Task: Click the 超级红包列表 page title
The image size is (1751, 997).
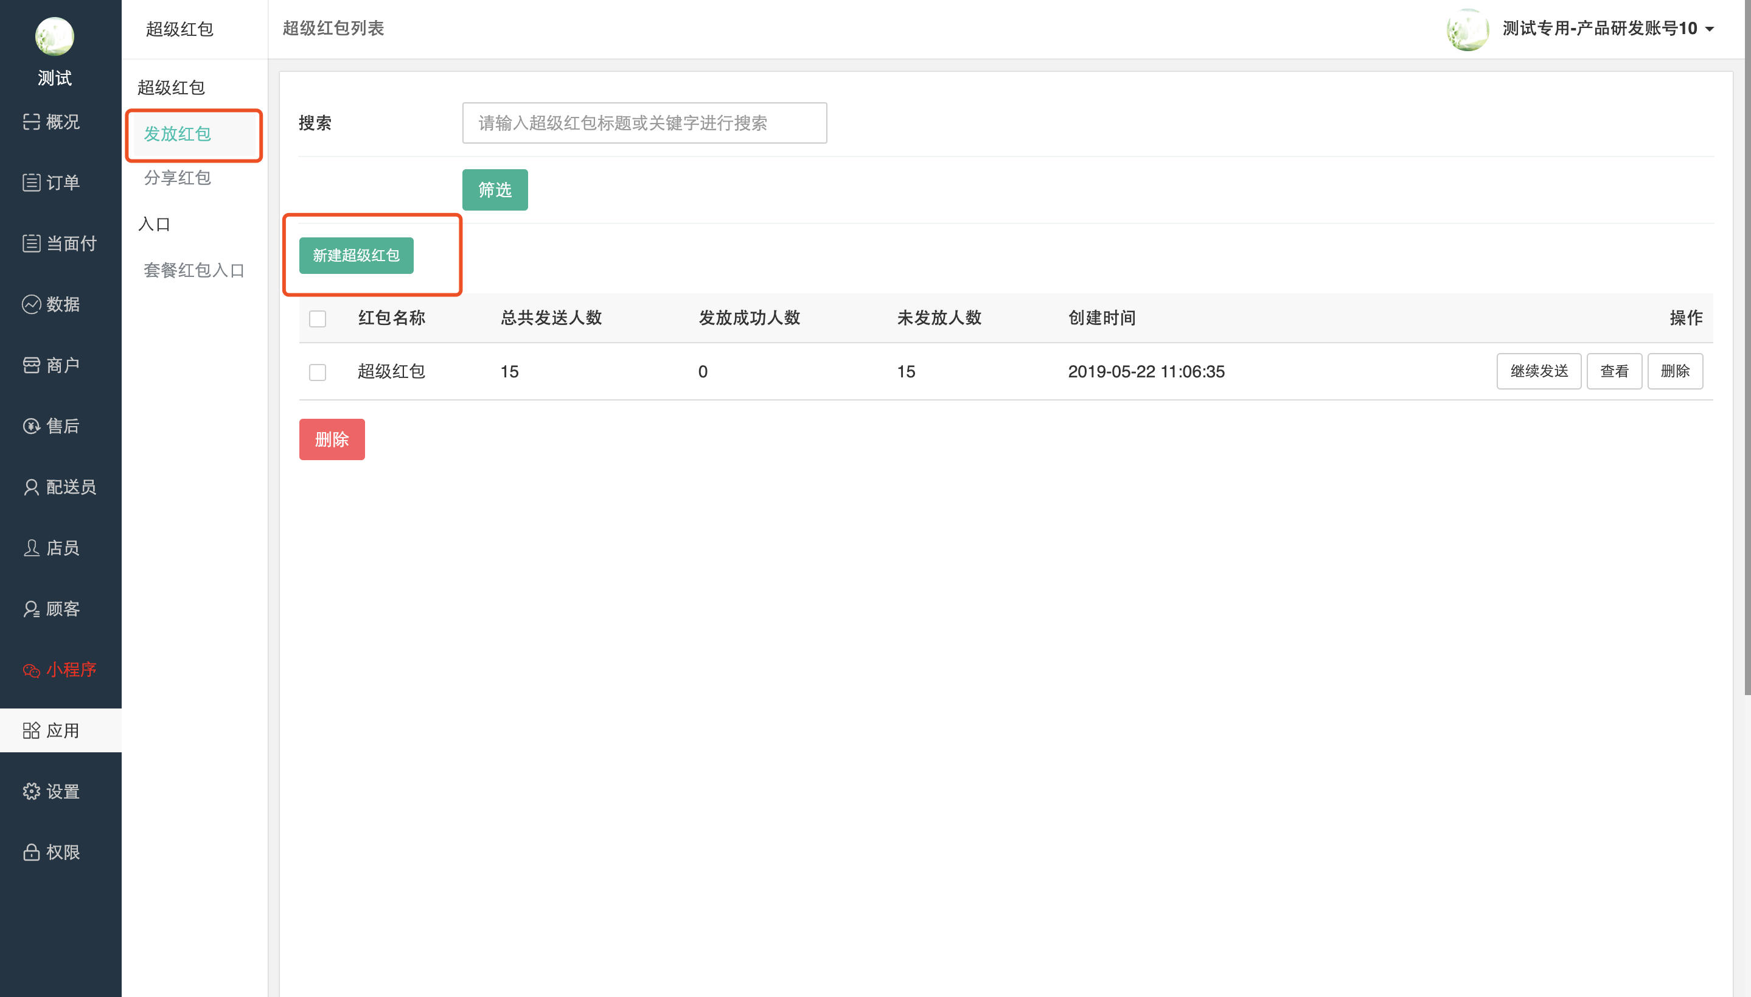Action: coord(333,28)
